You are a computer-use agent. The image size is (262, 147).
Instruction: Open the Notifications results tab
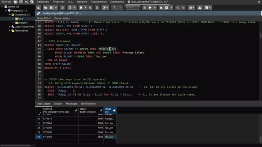pyautogui.click(x=88, y=104)
